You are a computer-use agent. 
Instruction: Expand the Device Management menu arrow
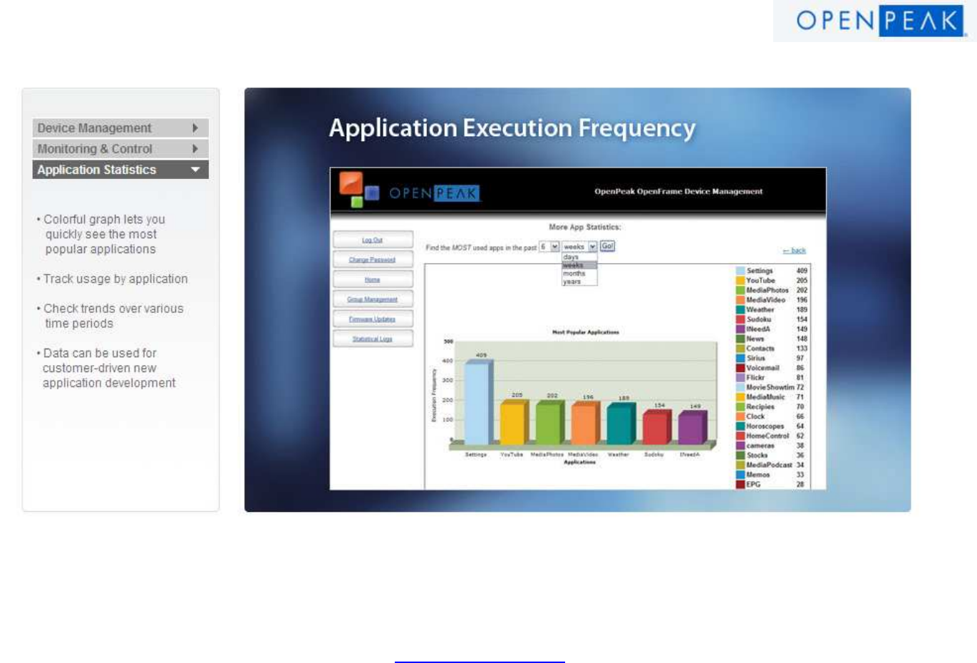coord(195,128)
